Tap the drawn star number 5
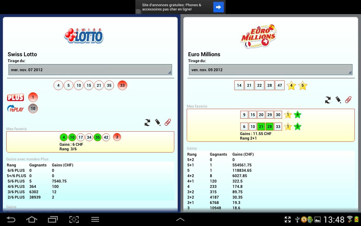This screenshot has height=226, width=361. click(x=303, y=85)
